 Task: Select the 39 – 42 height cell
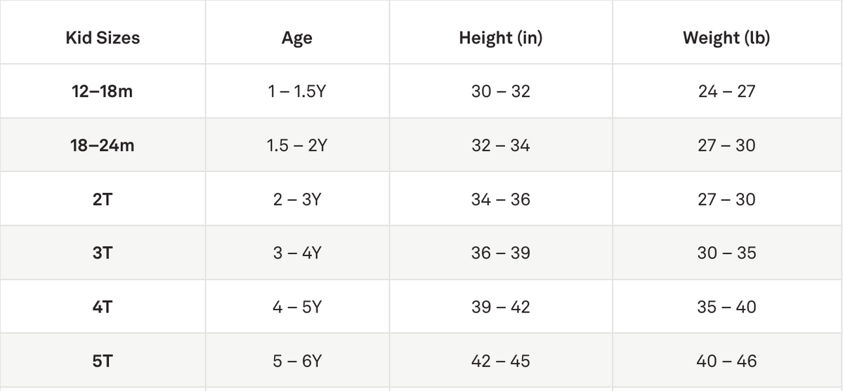pos(501,307)
